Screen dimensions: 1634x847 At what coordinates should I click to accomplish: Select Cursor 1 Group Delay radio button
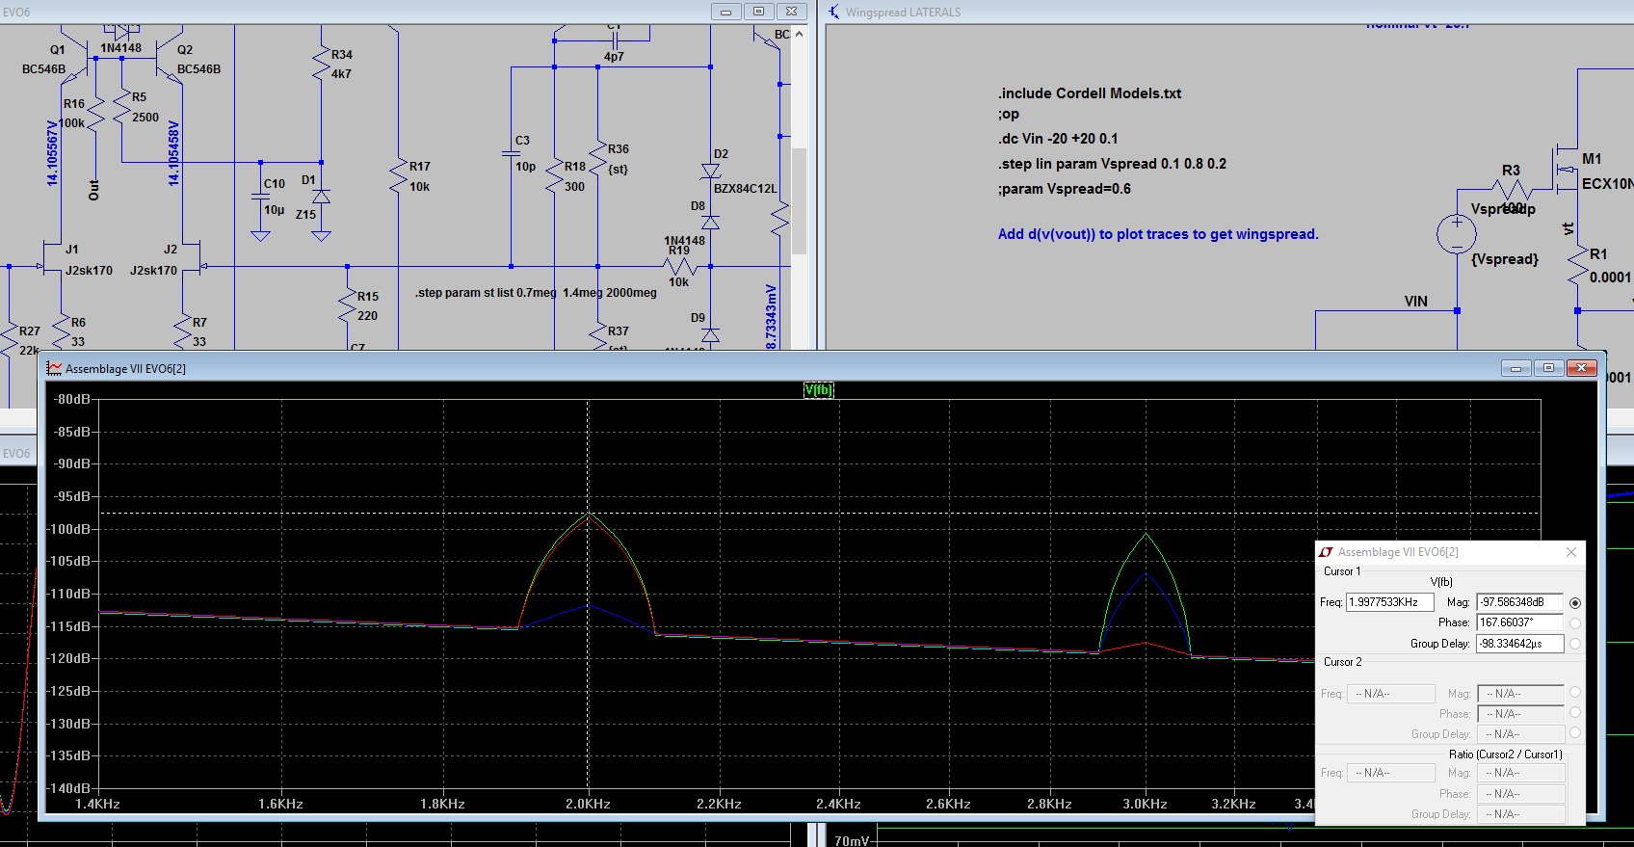[1575, 644]
